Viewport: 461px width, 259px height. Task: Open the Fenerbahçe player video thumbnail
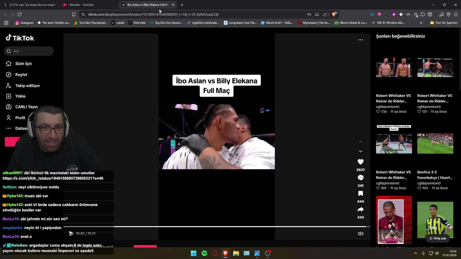pos(435,220)
